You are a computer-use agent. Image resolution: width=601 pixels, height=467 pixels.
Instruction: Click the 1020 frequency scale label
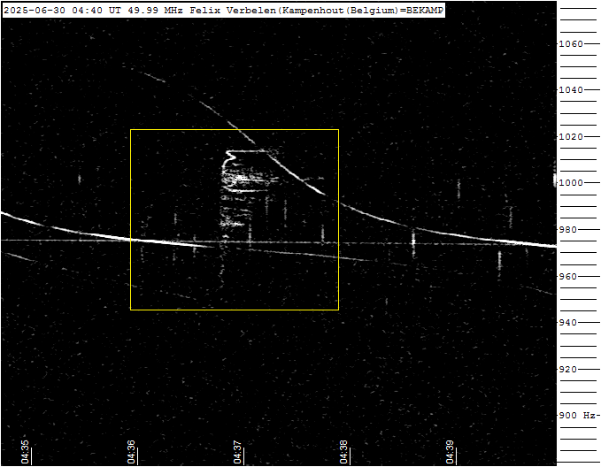pyautogui.click(x=571, y=137)
